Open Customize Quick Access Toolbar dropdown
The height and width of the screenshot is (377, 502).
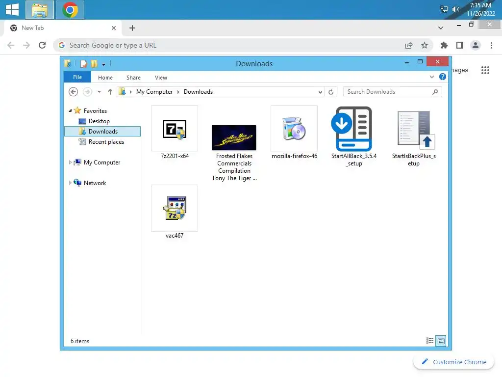coord(104,64)
